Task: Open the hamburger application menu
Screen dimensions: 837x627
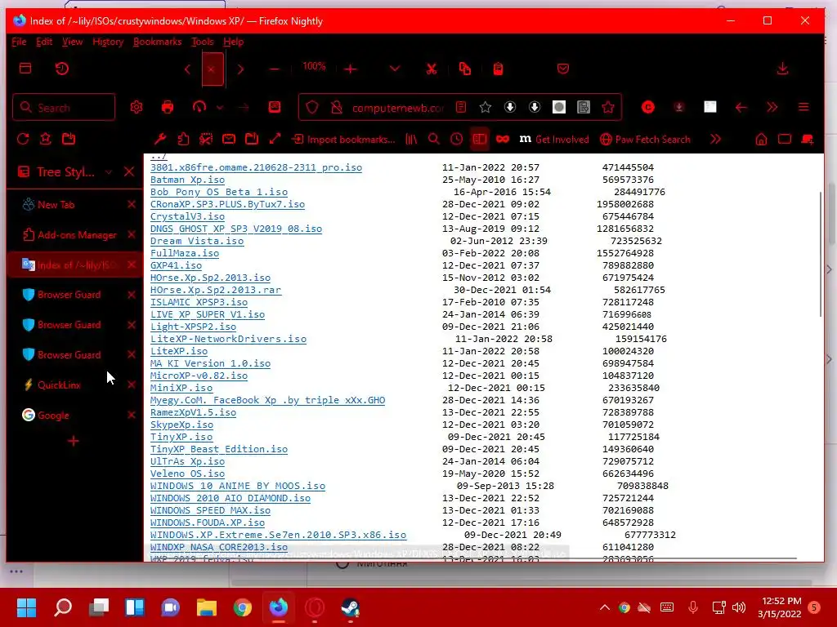Action: tap(803, 107)
